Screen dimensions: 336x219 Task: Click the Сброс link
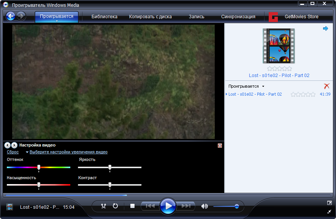click(x=13, y=152)
